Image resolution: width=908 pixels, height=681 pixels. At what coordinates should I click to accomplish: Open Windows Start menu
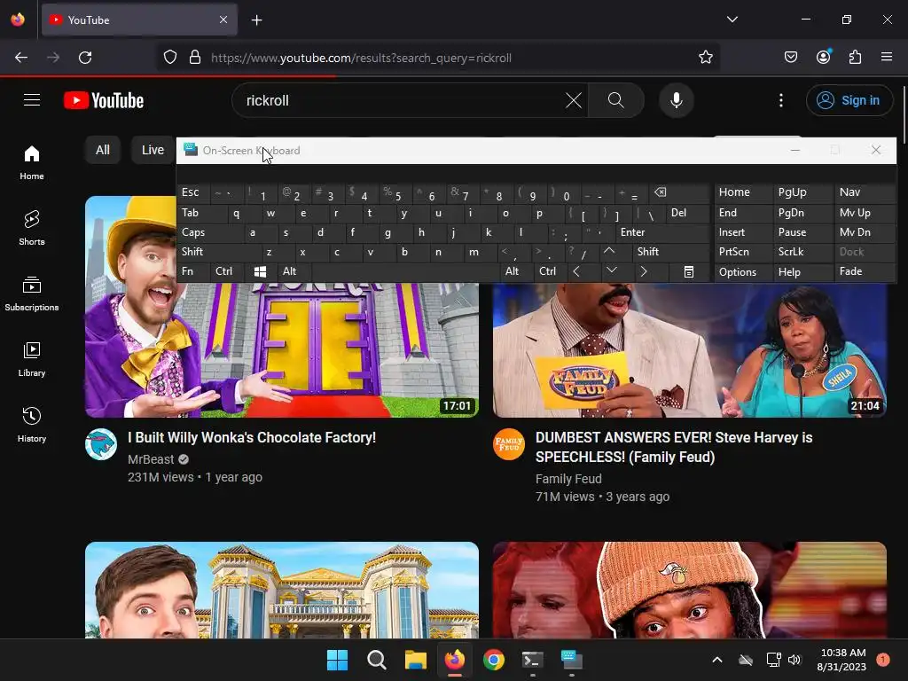click(338, 660)
